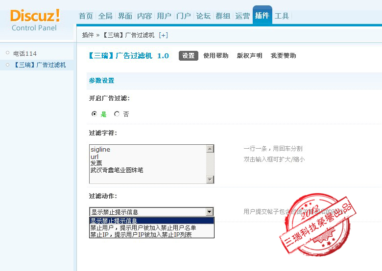Viewport: 382px width, 271px height.
Task: Open the 我要赞助 sub-tab
Action: [x=284, y=56]
